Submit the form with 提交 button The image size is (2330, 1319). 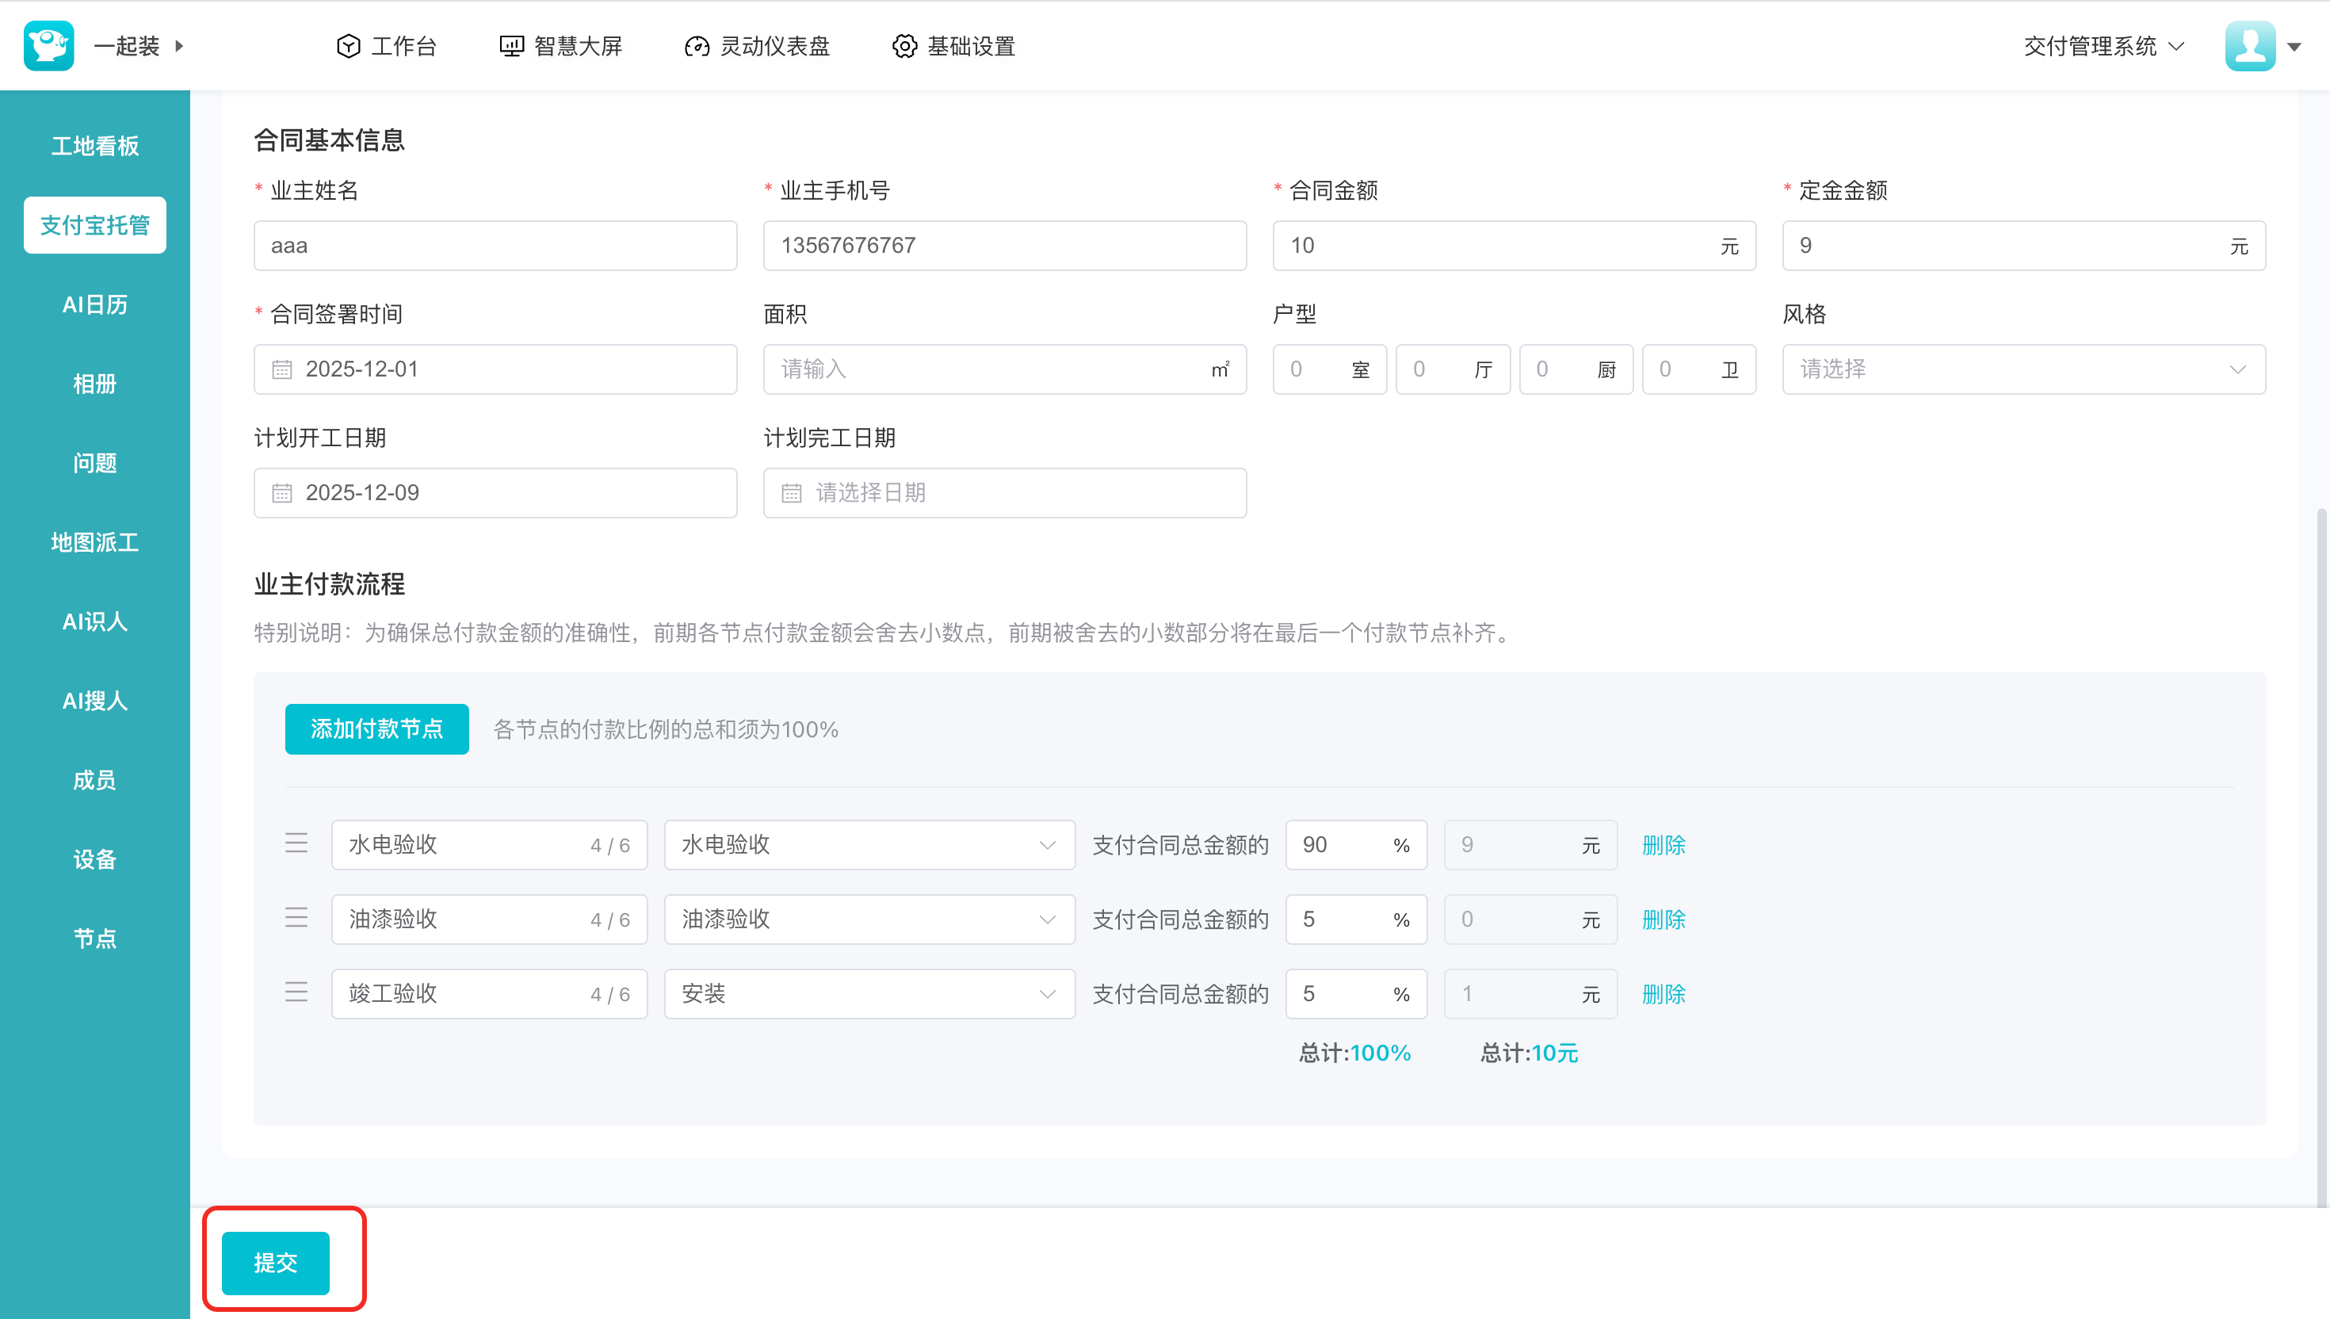click(275, 1262)
